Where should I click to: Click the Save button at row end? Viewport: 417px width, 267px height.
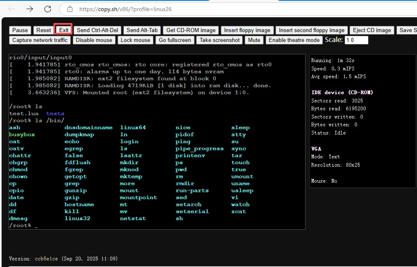coord(408,30)
